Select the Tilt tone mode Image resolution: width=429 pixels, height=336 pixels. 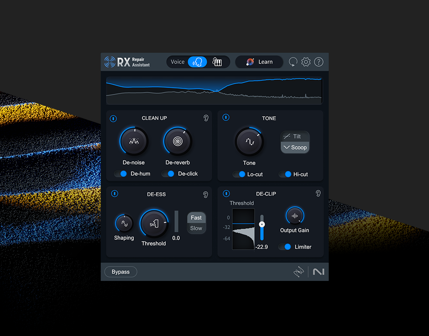coord(295,136)
